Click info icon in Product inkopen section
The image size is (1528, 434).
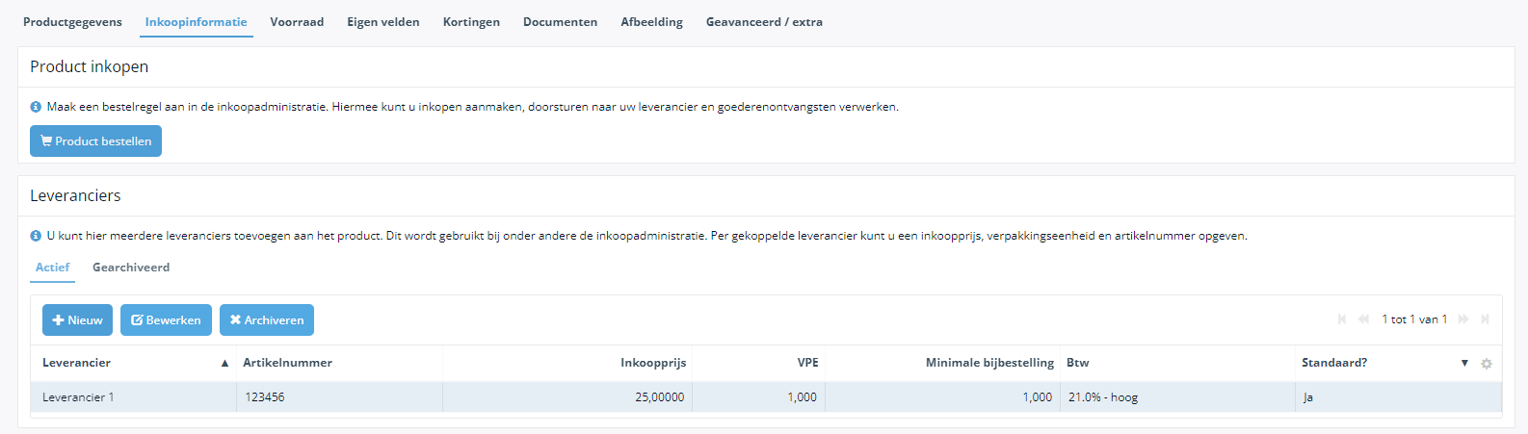click(36, 107)
